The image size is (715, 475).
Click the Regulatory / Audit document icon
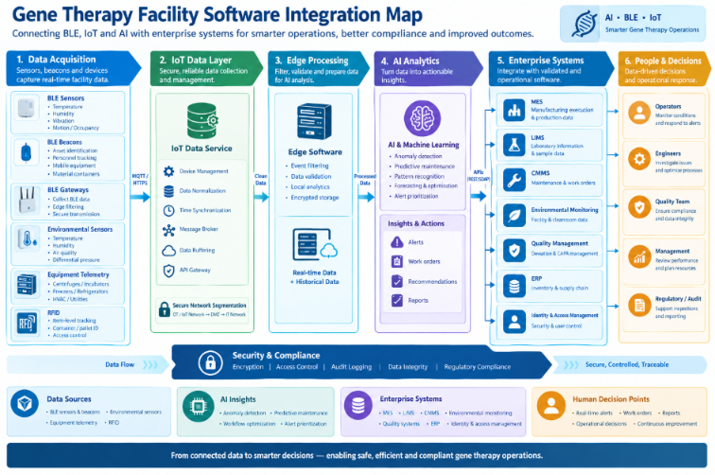tap(639, 305)
